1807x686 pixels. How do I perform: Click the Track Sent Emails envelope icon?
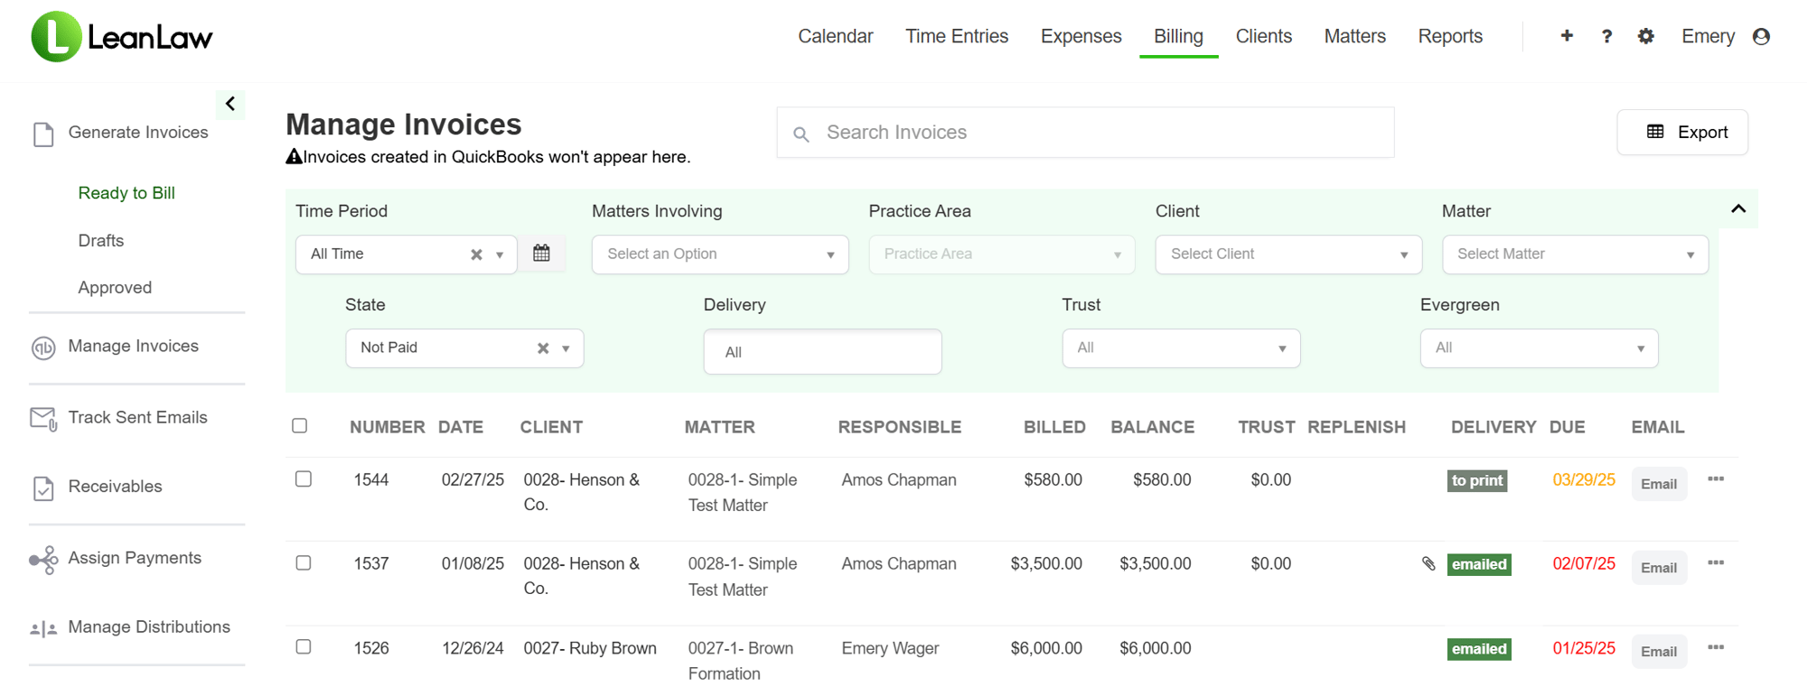click(x=43, y=419)
